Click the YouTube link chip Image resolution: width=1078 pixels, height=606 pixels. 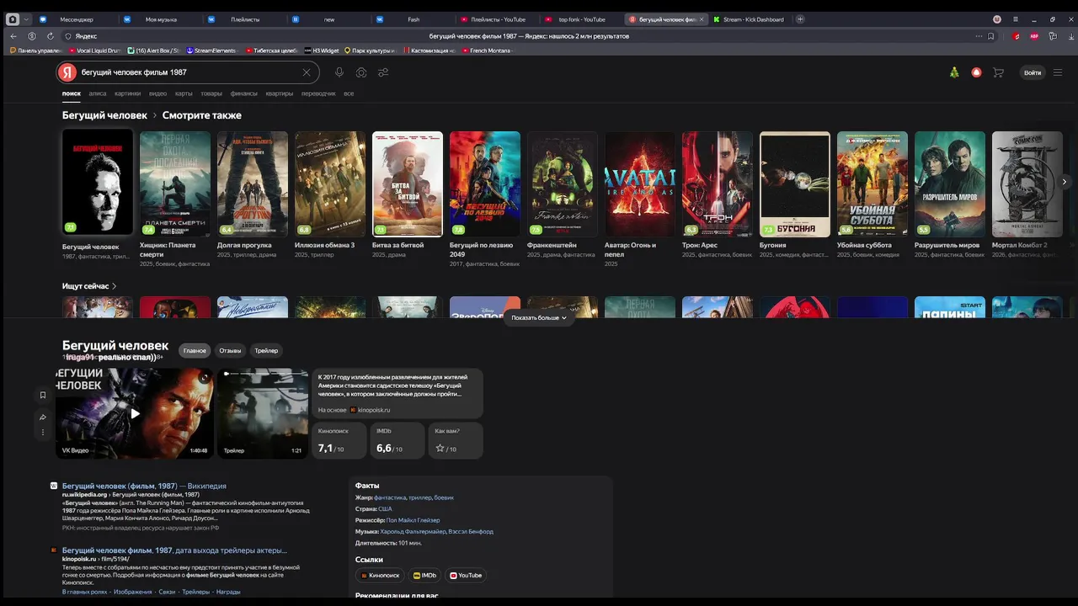click(x=466, y=576)
